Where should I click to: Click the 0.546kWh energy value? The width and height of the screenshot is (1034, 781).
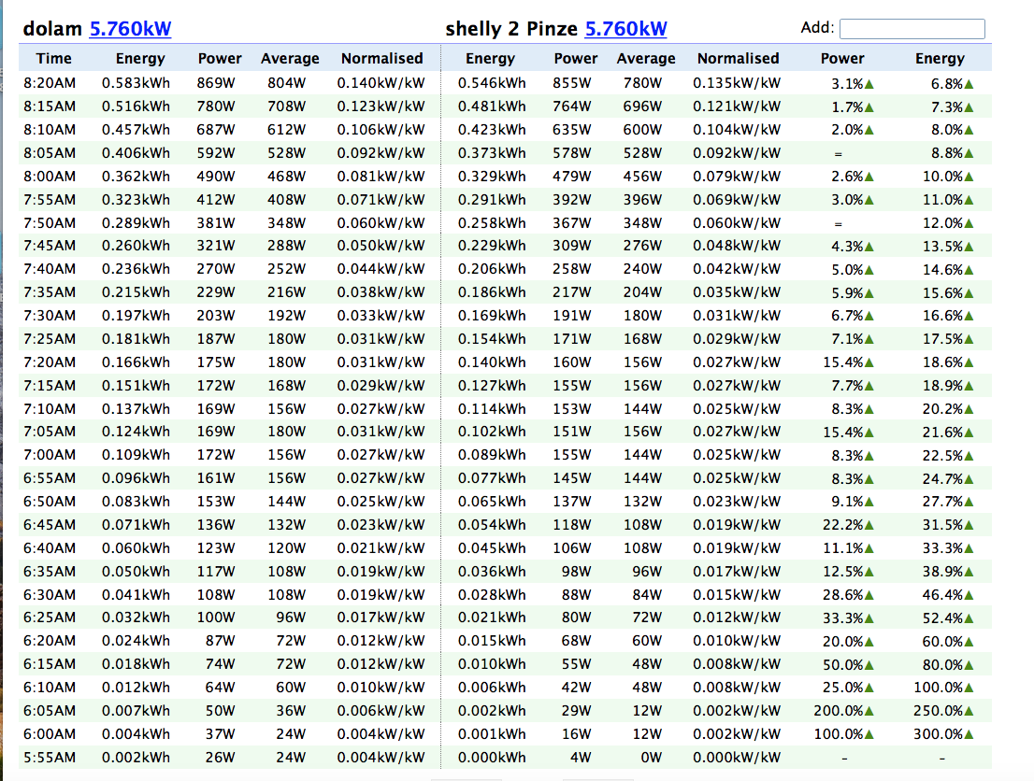pos(492,83)
